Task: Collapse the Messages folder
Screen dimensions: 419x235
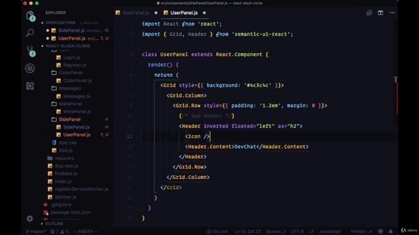Action: point(70,88)
